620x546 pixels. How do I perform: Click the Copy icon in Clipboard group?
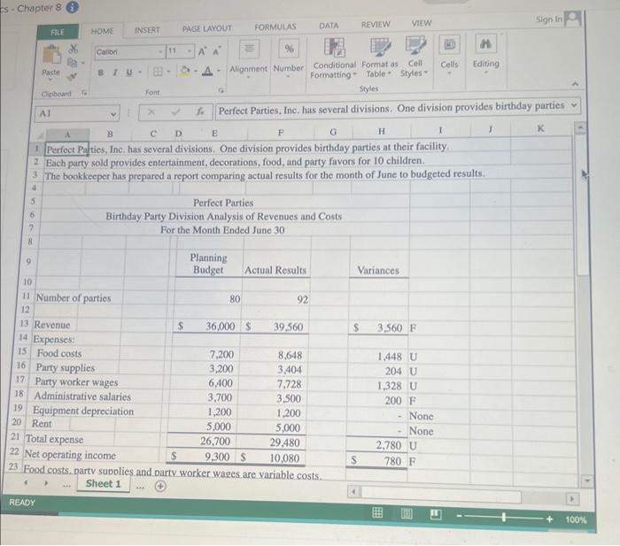point(73,63)
